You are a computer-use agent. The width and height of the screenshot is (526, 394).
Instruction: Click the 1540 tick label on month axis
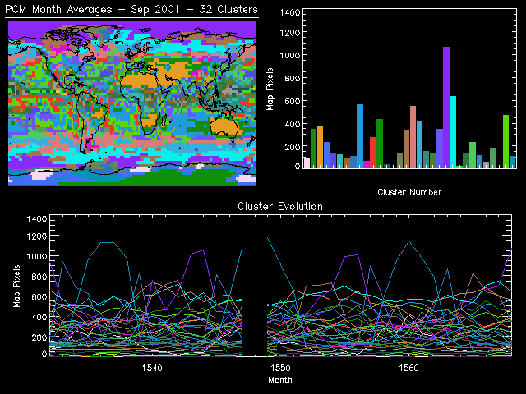(x=151, y=369)
